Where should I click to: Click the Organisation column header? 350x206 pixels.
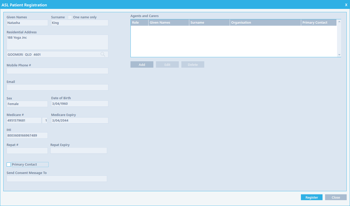click(x=265, y=23)
